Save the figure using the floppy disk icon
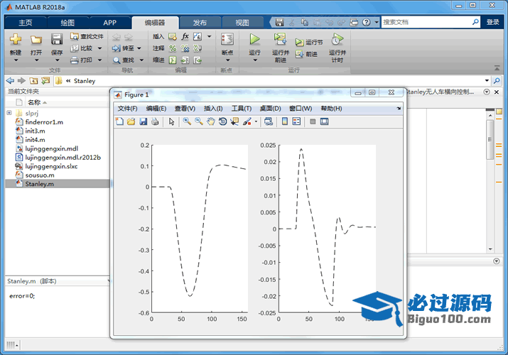This screenshot has width=508, height=355. (x=143, y=121)
